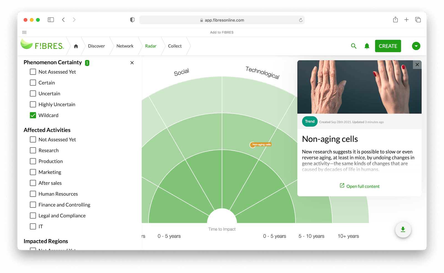Click the CREATE button

click(x=388, y=46)
